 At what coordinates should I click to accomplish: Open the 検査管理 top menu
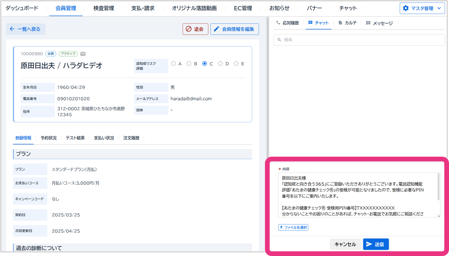pos(103,8)
